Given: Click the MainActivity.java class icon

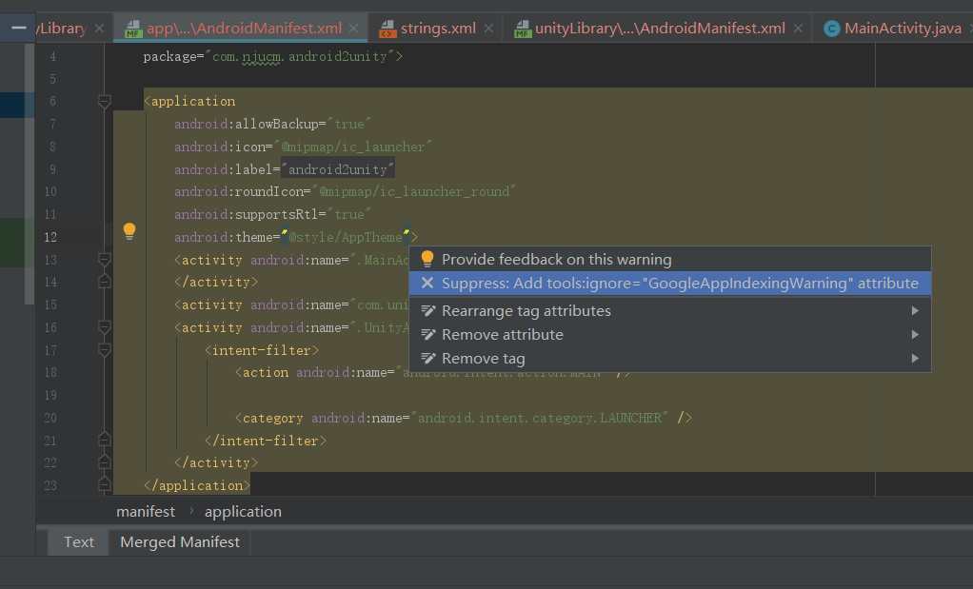Looking at the screenshot, I should click(x=831, y=29).
